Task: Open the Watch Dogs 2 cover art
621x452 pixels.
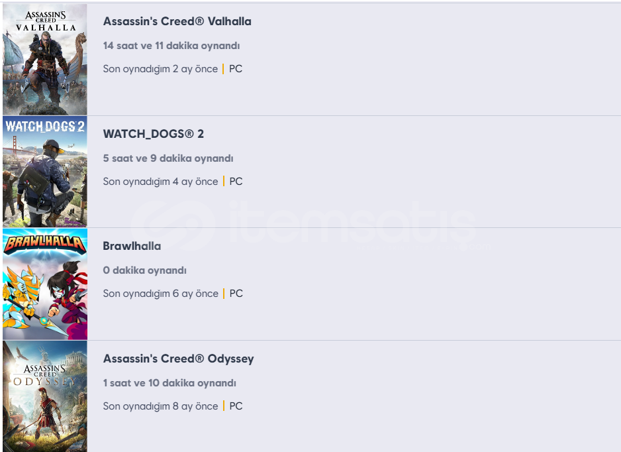Action: point(45,172)
